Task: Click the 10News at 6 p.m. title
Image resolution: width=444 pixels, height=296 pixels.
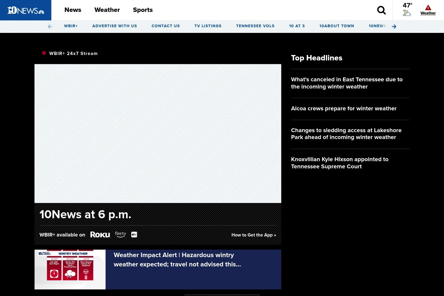Action: [x=85, y=214]
